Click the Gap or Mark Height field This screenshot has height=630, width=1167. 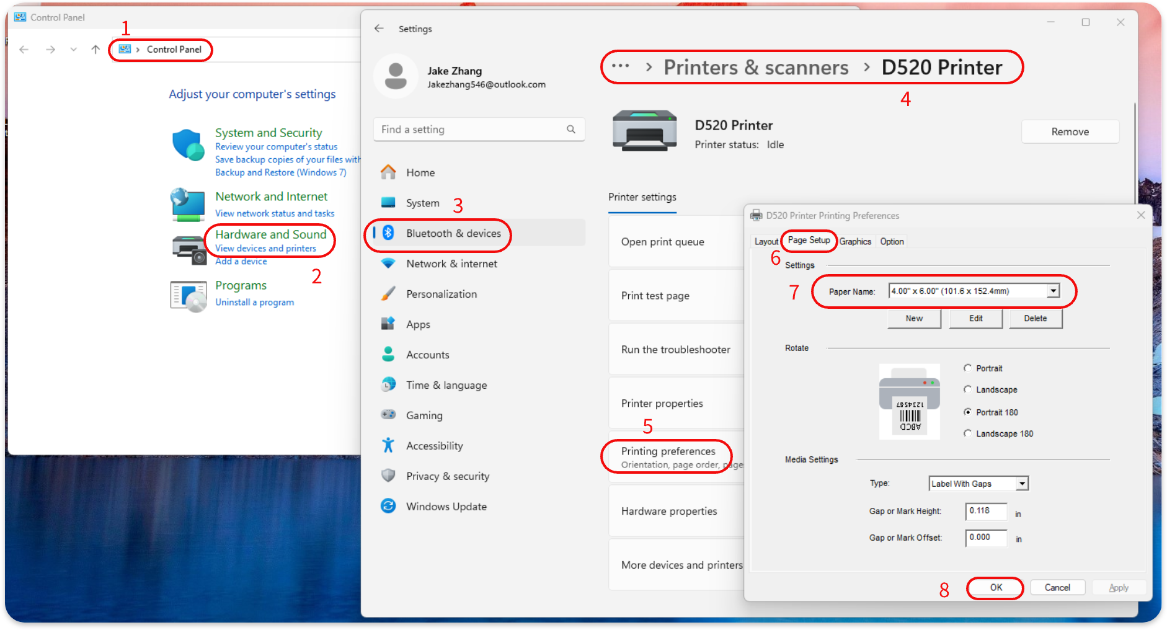click(986, 511)
